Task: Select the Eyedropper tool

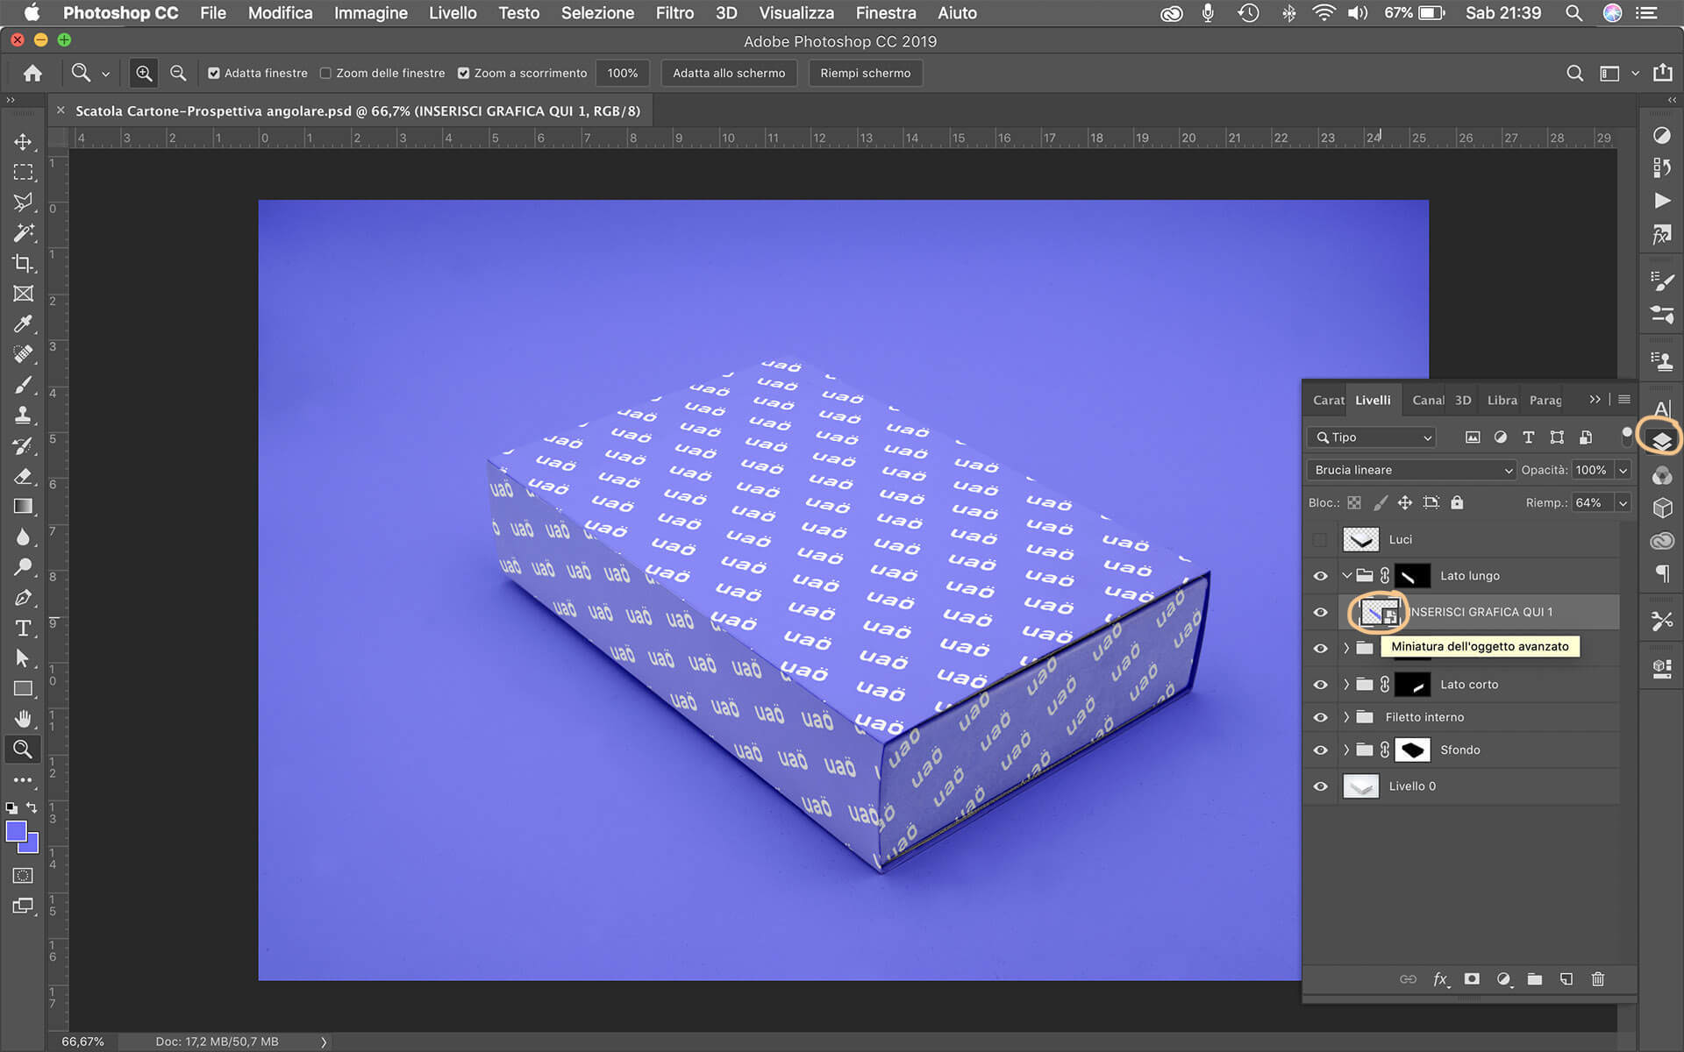Action: [23, 324]
